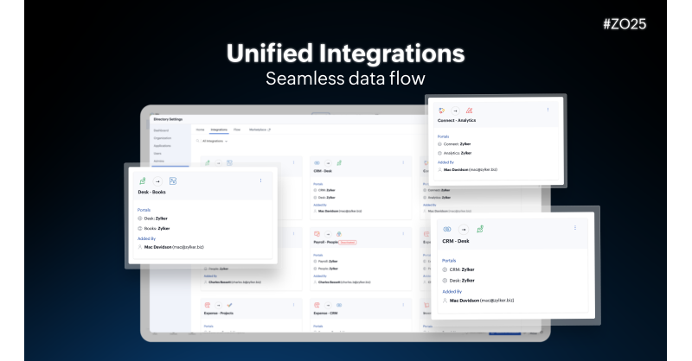Click the Deactivated badge on Payroll - People
Screen dimensions: 692x361
coord(348,243)
